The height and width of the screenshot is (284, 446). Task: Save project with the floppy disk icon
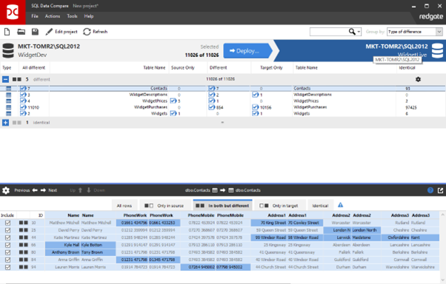(x=35, y=32)
